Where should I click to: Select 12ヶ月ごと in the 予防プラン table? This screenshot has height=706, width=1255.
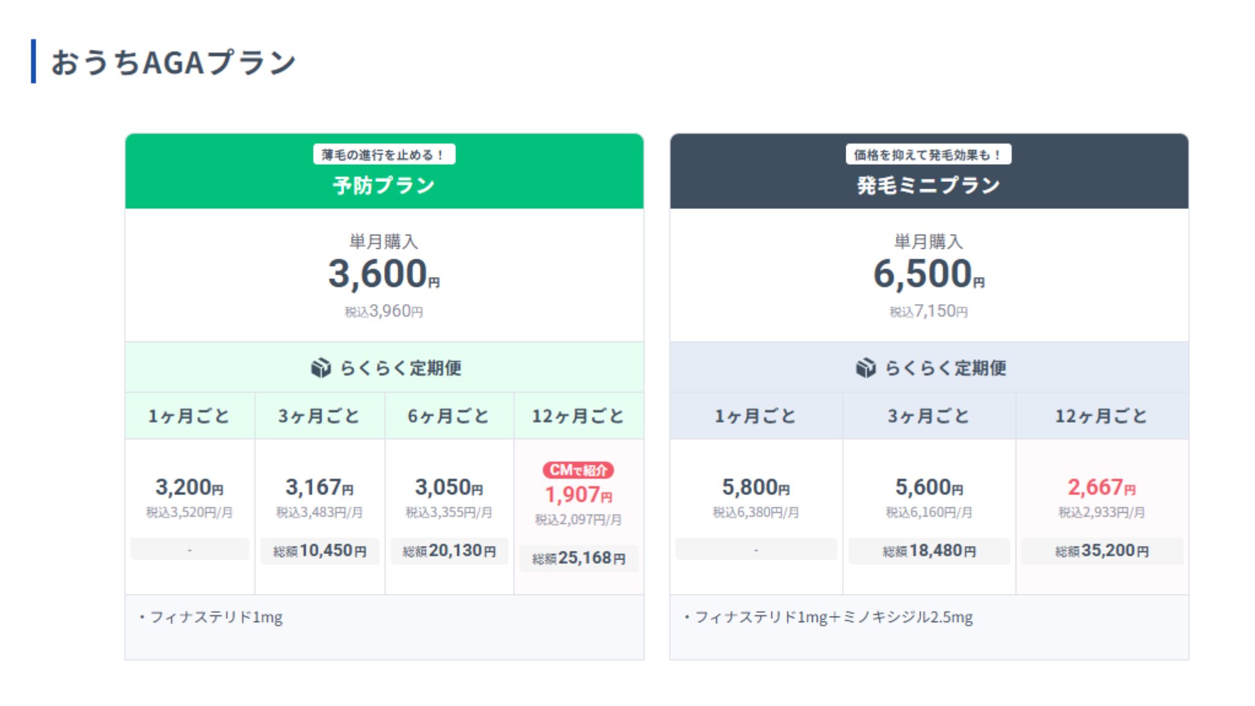(x=578, y=416)
